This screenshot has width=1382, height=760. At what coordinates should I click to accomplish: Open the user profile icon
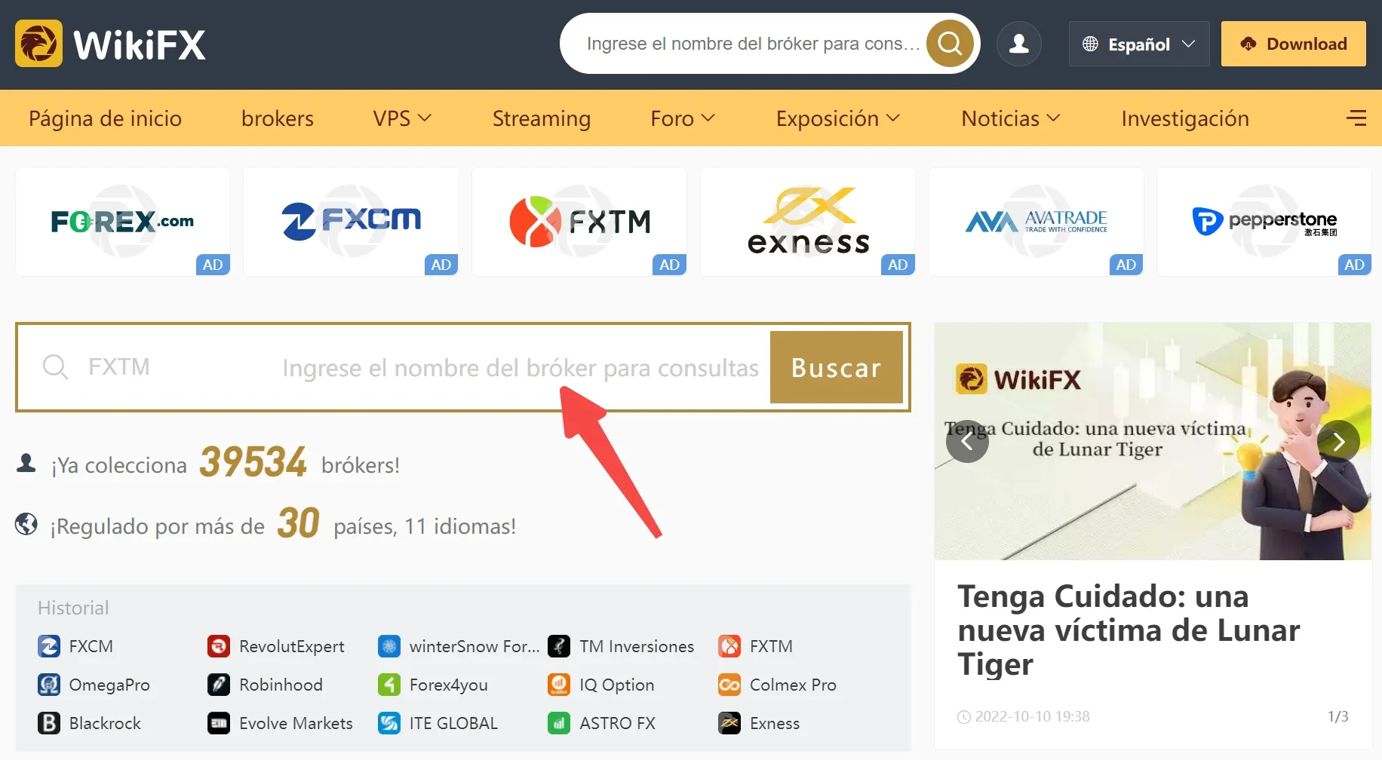click(1019, 44)
